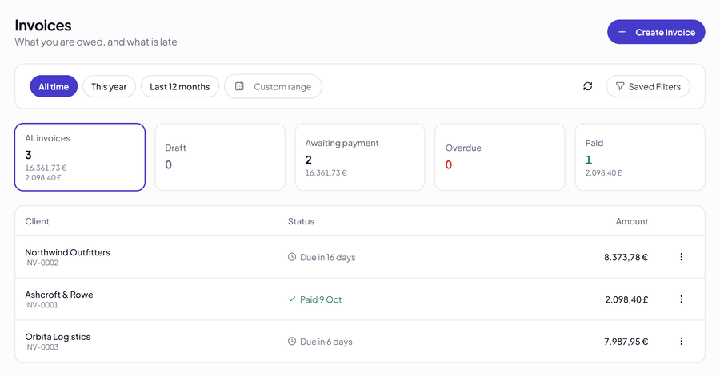720x376 pixels.
Task: Click the amount 2.098,40 £ in table
Action: (x=626, y=299)
